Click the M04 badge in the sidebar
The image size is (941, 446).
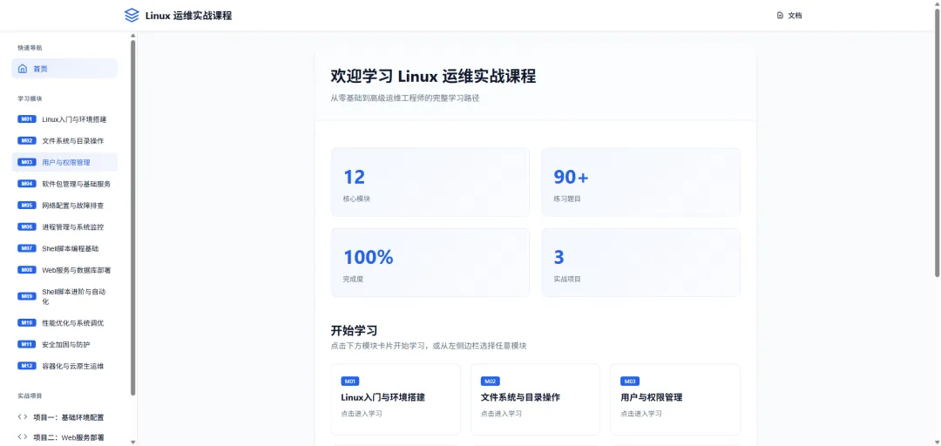[27, 184]
